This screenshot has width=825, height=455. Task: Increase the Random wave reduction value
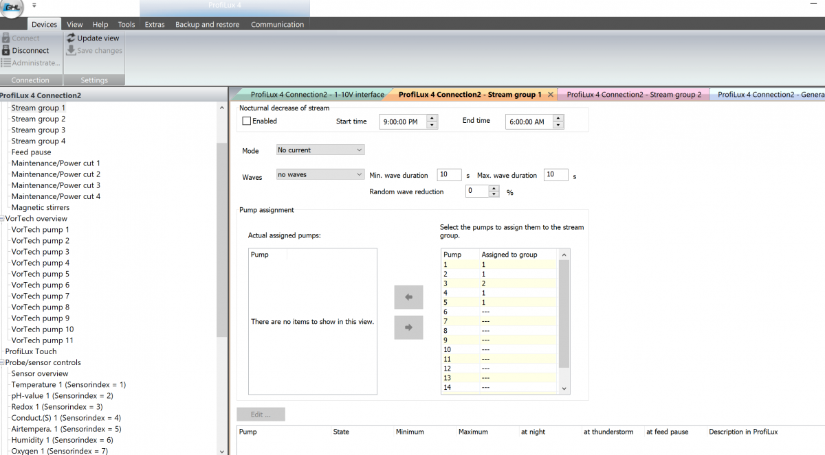(x=494, y=189)
